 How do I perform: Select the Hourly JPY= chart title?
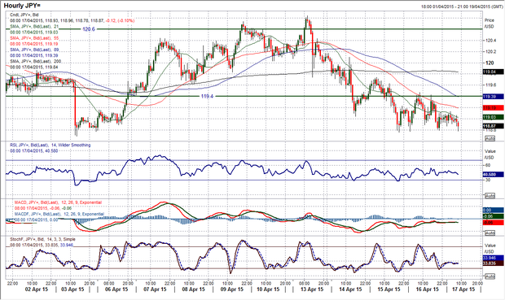[22, 6]
